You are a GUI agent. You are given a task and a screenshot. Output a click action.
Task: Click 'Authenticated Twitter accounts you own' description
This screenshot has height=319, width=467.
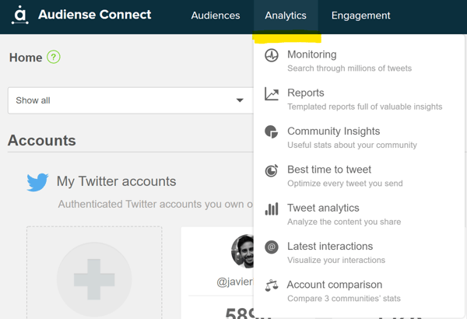[x=155, y=205]
